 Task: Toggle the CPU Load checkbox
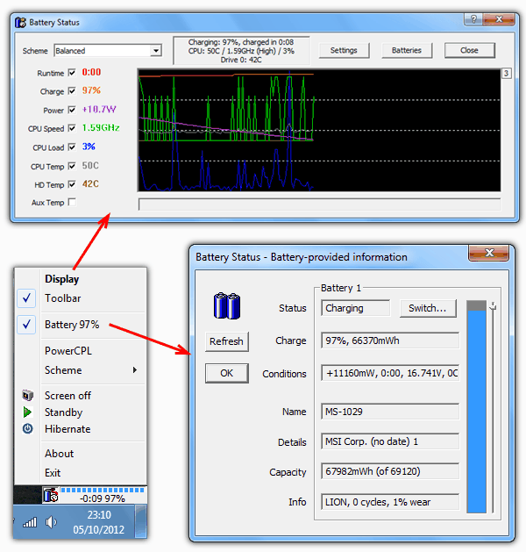[72, 147]
